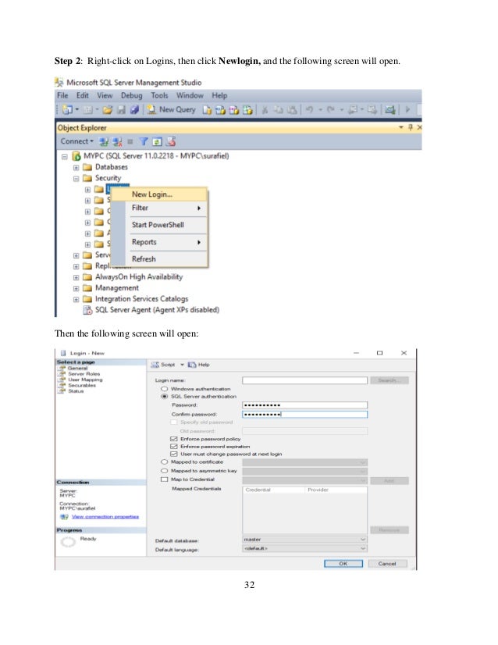Click the Open File toolbar icon
Image resolution: width=498 pixels, height=645 pixels.
coord(108,110)
